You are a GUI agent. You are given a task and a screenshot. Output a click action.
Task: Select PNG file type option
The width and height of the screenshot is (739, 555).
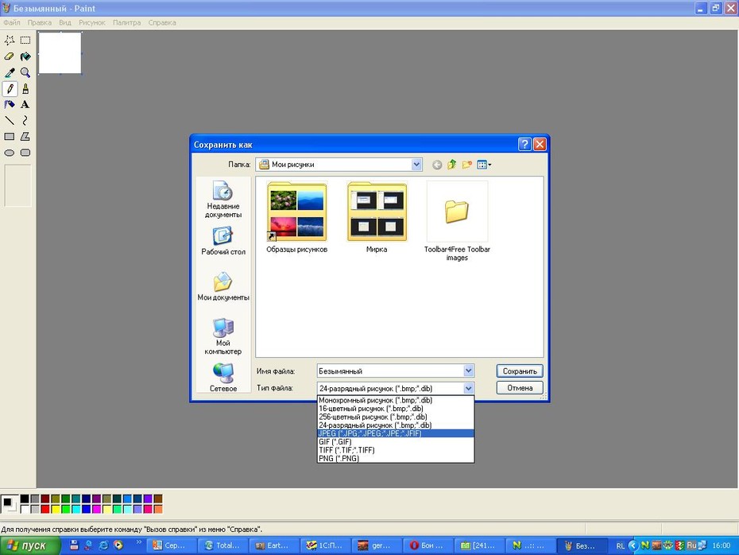[x=396, y=458]
